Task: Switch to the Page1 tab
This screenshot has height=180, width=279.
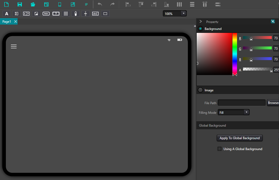Action: (7, 22)
